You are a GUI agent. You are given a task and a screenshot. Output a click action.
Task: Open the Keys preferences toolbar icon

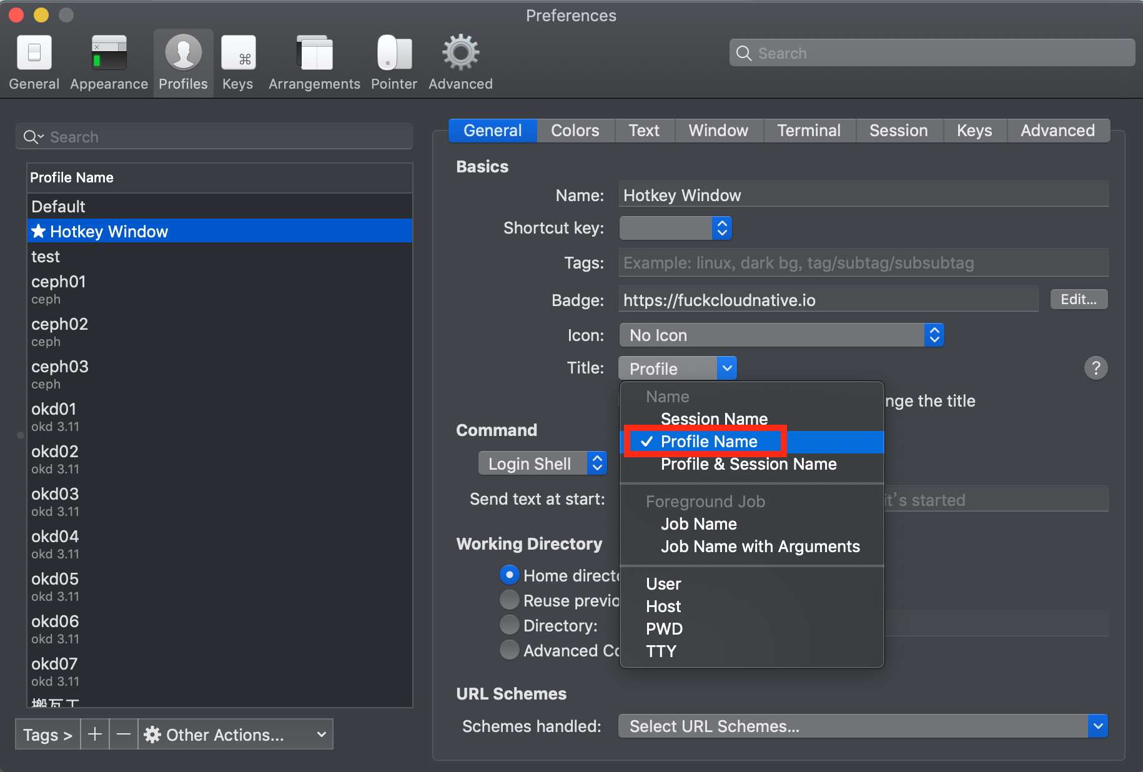[x=238, y=63]
